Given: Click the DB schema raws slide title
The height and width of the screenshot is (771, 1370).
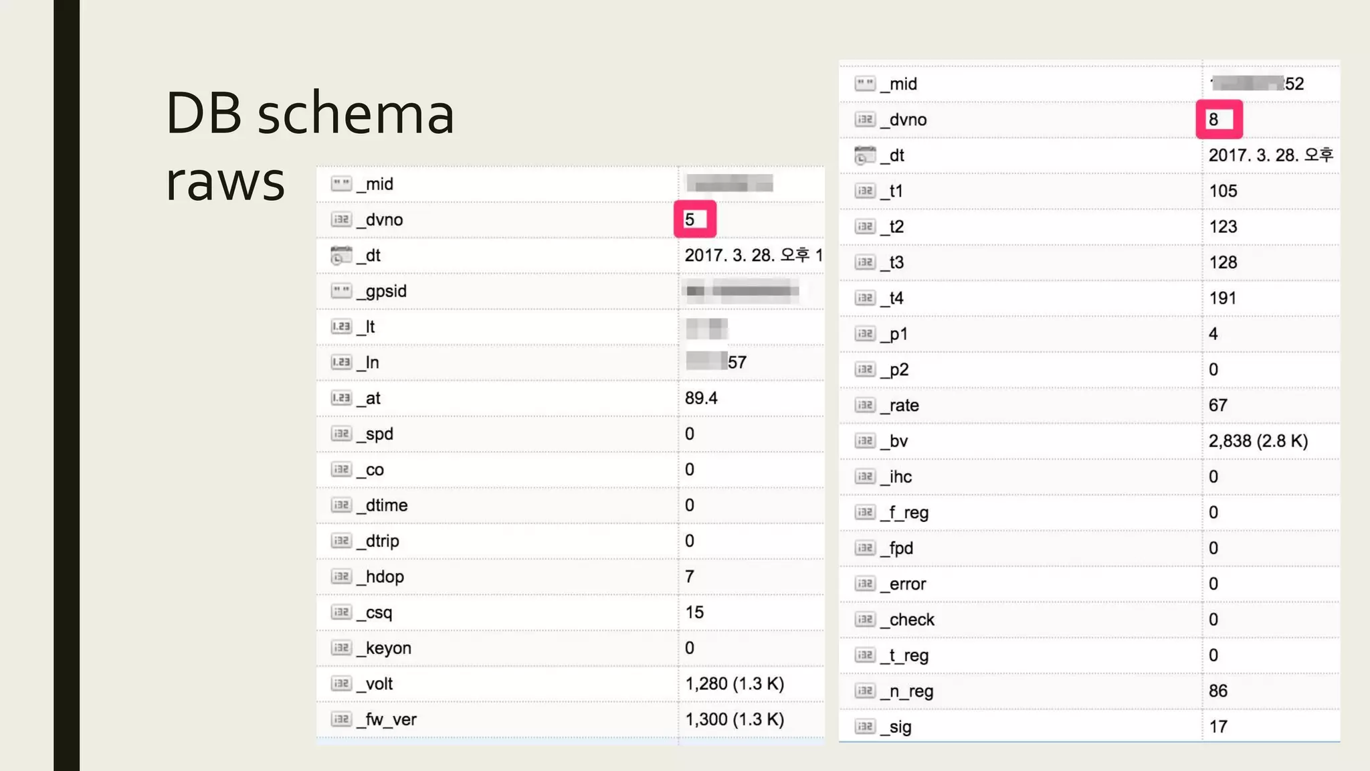Looking at the screenshot, I should coord(310,146).
